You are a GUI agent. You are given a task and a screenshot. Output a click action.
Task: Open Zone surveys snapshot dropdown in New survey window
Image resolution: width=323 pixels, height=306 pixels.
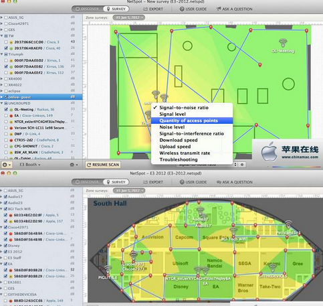(129, 17)
